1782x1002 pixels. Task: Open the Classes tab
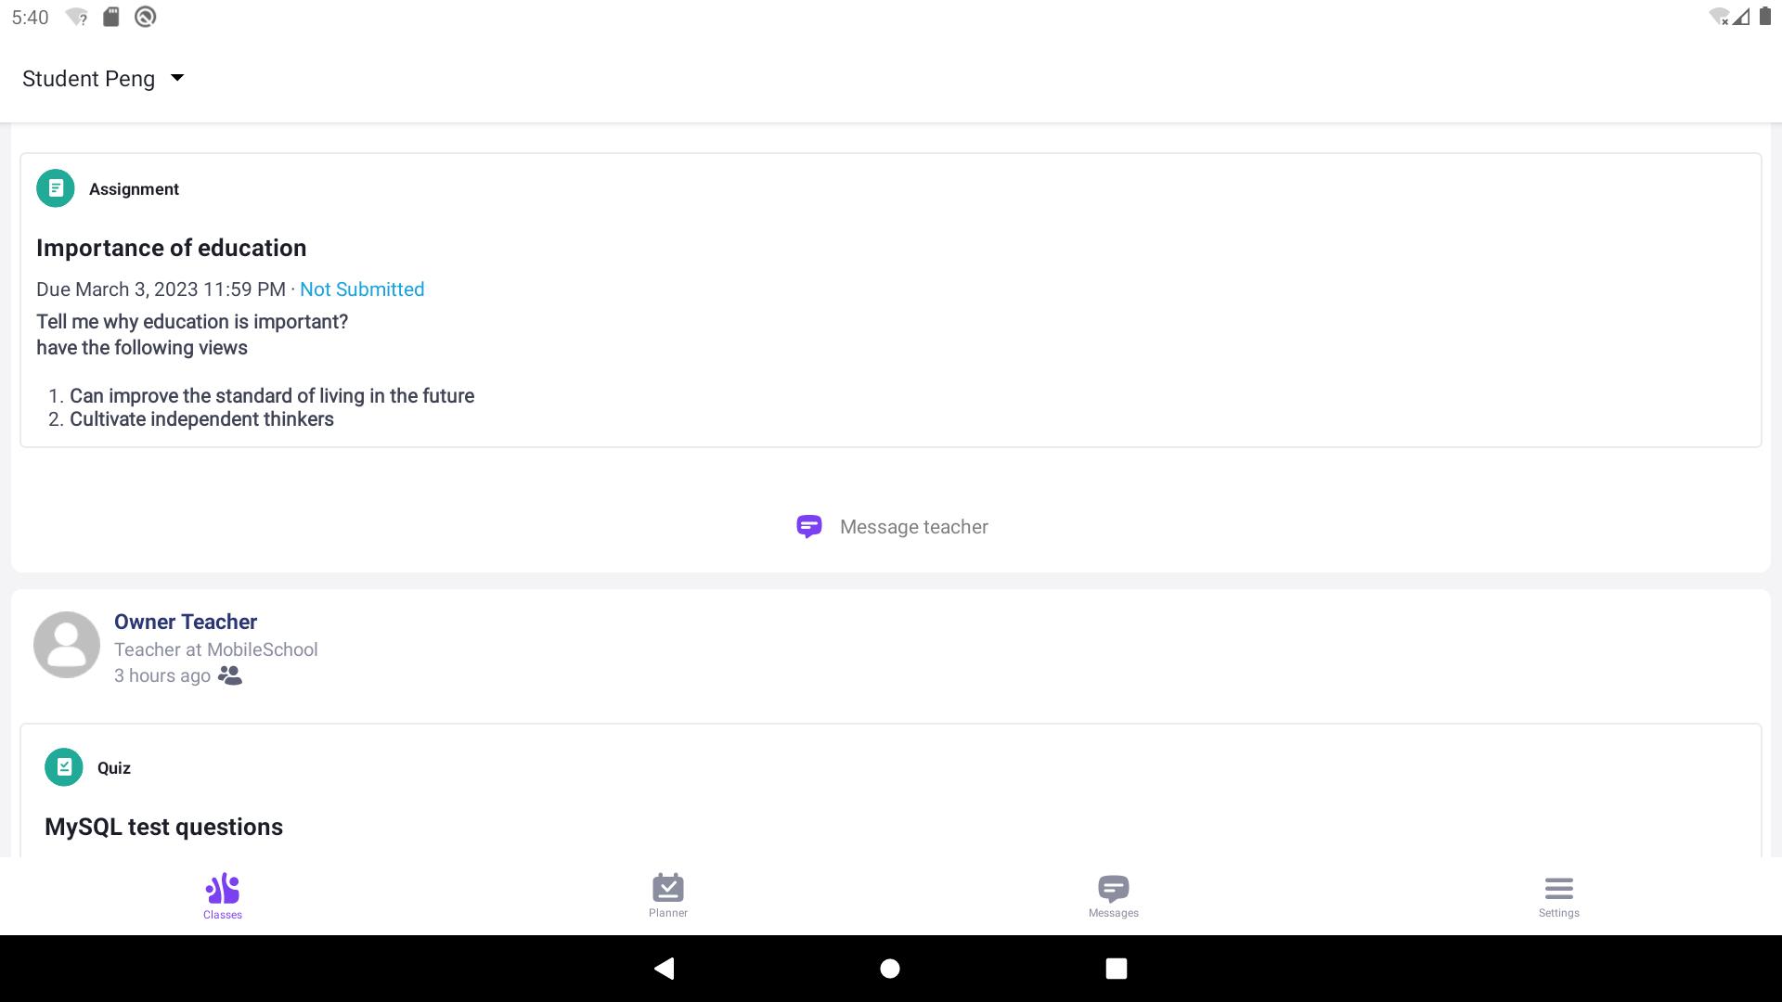pos(223,896)
